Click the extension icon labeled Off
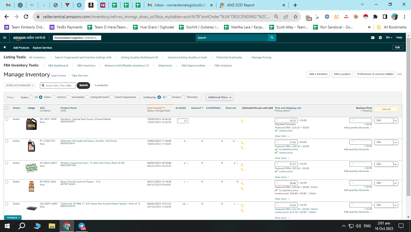 point(309,18)
